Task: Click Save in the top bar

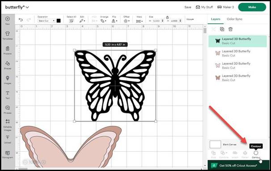Action: click(188, 7)
